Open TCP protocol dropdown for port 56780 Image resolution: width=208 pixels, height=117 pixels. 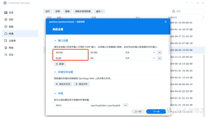[x=140, y=53]
